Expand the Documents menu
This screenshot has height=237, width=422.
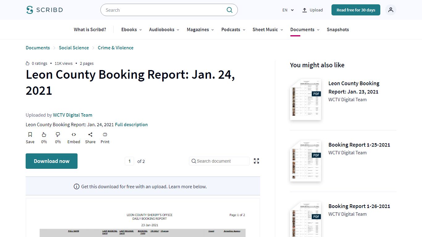coord(305,30)
